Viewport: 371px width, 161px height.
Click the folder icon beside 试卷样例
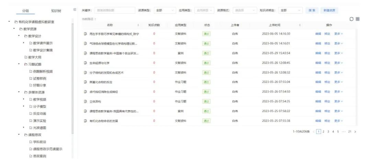31,78
